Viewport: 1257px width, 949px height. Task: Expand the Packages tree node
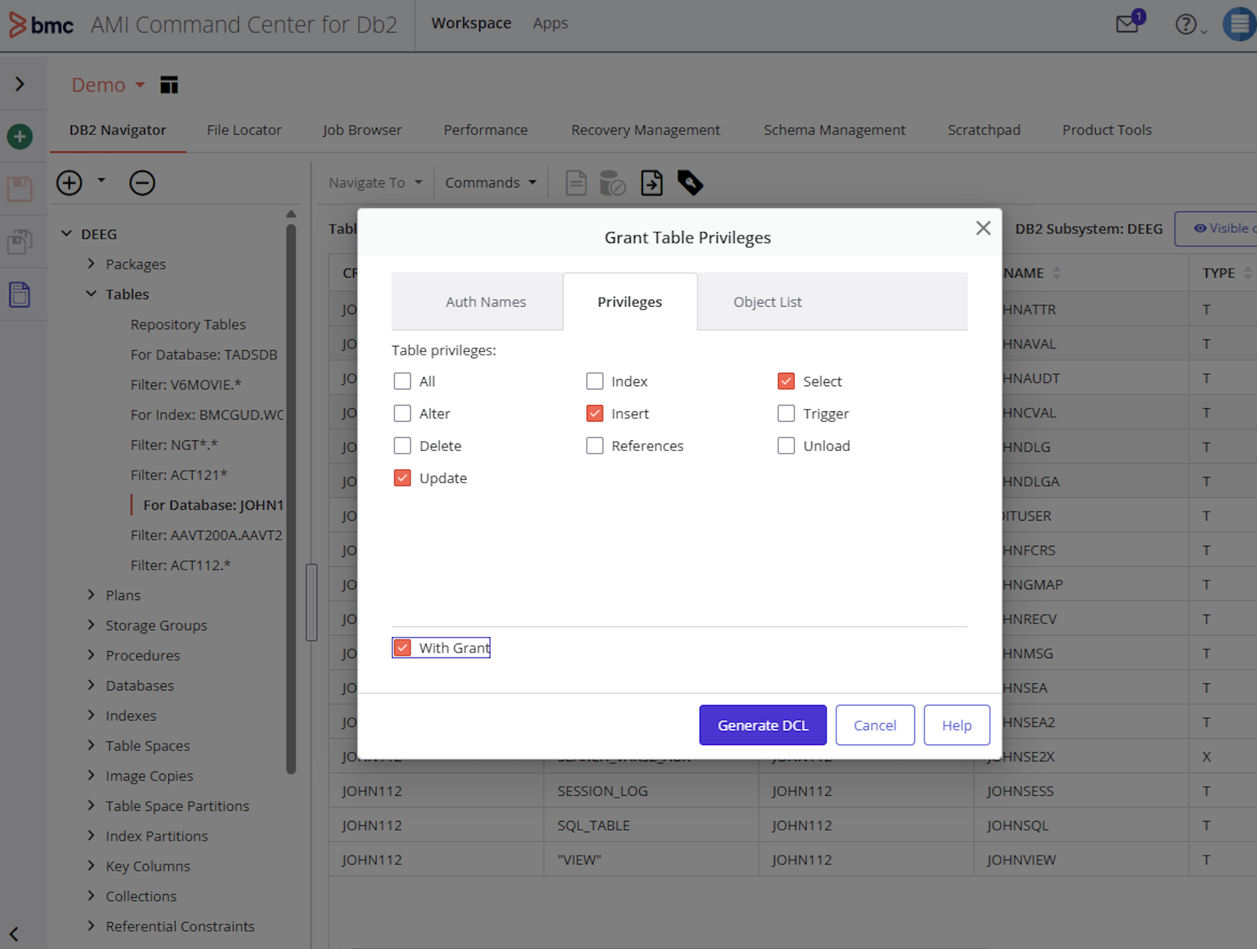pyautogui.click(x=91, y=264)
